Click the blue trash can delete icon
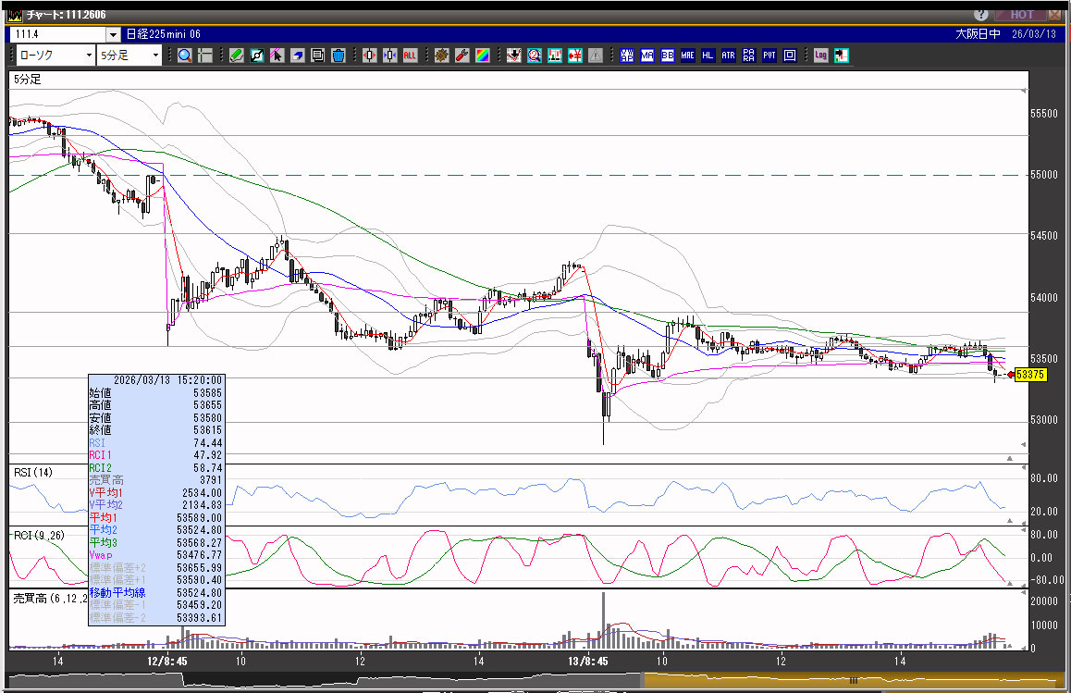 coord(338,56)
